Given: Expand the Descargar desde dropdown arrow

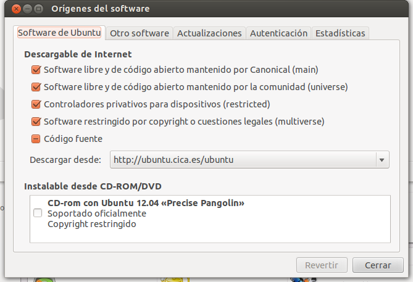Looking at the screenshot, I should tap(383, 160).
